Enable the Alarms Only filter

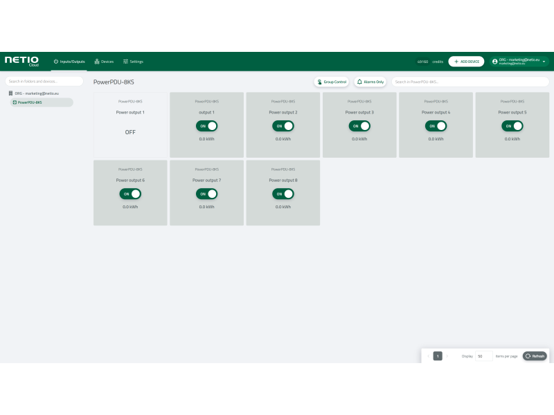tap(370, 82)
